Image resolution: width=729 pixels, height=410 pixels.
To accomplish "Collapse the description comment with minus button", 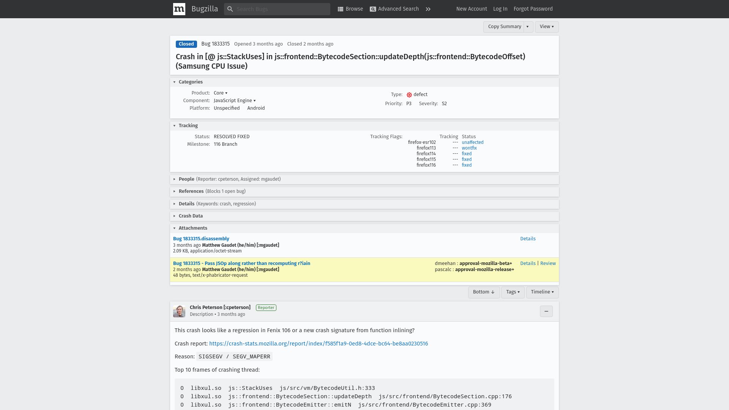I will pos(546,311).
